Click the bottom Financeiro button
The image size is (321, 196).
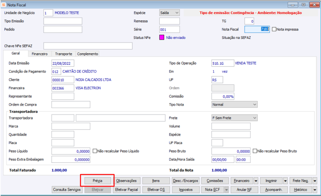(x=242, y=181)
